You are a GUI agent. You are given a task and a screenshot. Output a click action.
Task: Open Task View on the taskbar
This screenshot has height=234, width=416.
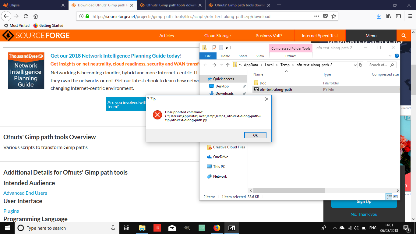[x=127, y=228]
